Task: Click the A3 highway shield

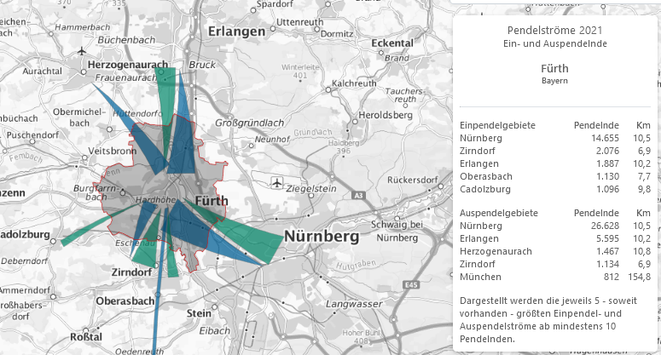Action: (x=358, y=197)
